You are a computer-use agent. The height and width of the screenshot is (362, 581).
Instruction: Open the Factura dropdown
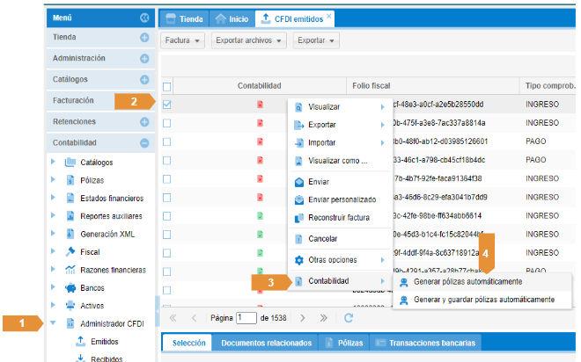click(183, 40)
